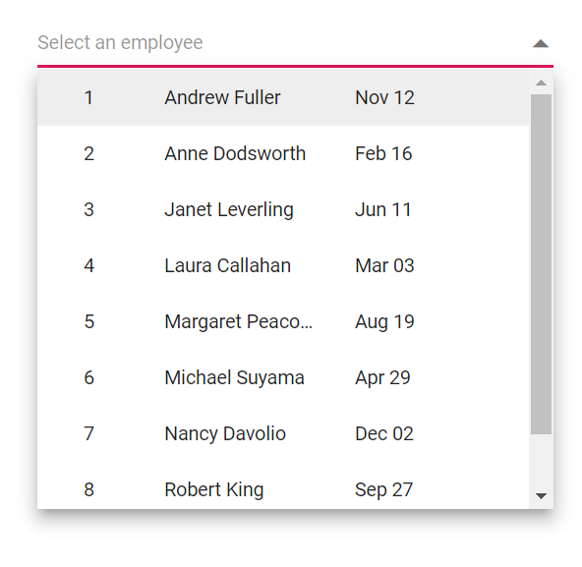582x567 pixels.
Task: Click the scrollbar track below the thumb
Action: (541, 461)
